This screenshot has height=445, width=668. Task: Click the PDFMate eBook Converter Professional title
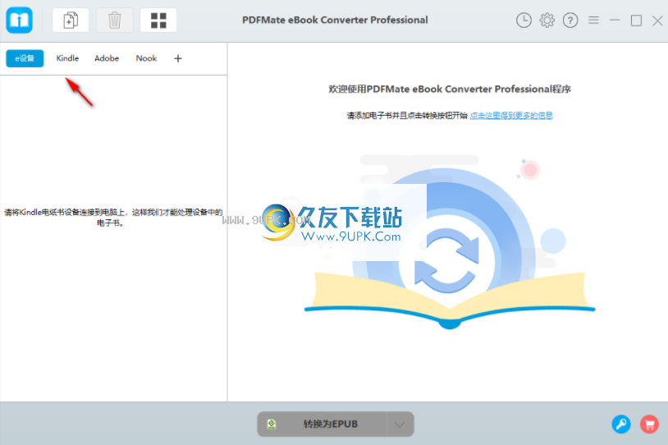[x=335, y=20]
